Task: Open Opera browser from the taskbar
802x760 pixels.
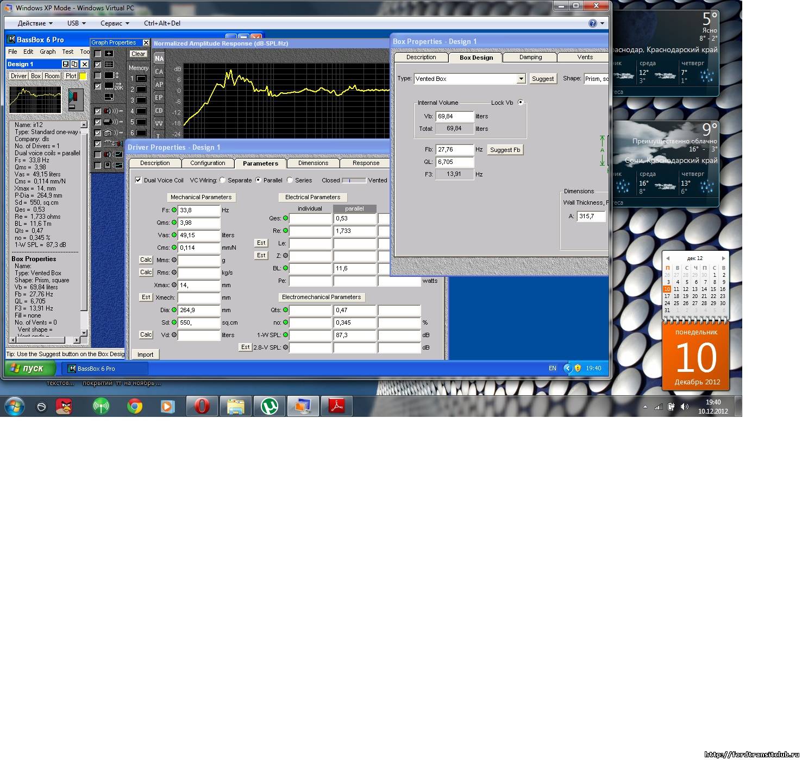Action: (x=202, y=406)
